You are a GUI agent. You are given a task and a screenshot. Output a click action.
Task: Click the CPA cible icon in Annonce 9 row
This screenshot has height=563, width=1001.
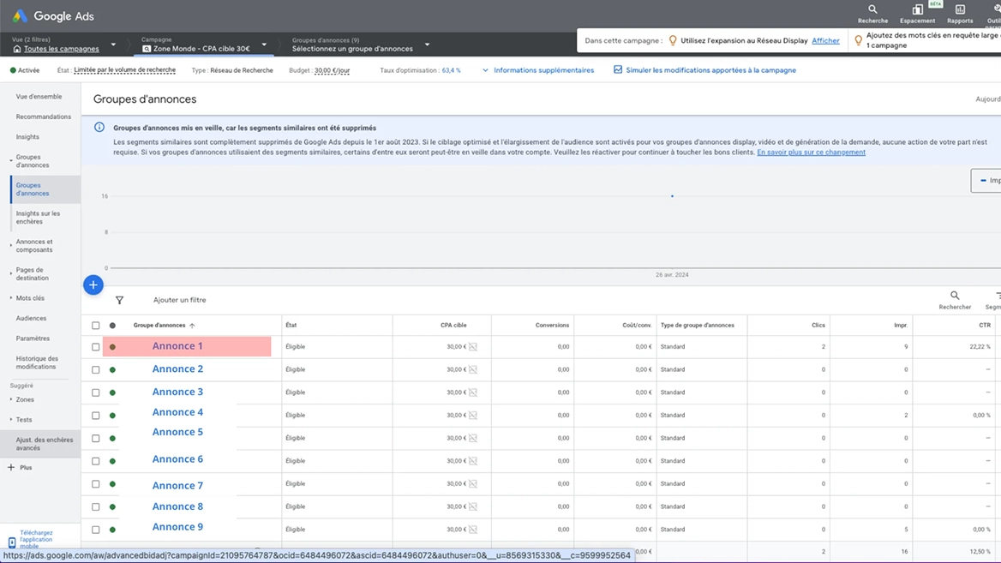[473, 530]
